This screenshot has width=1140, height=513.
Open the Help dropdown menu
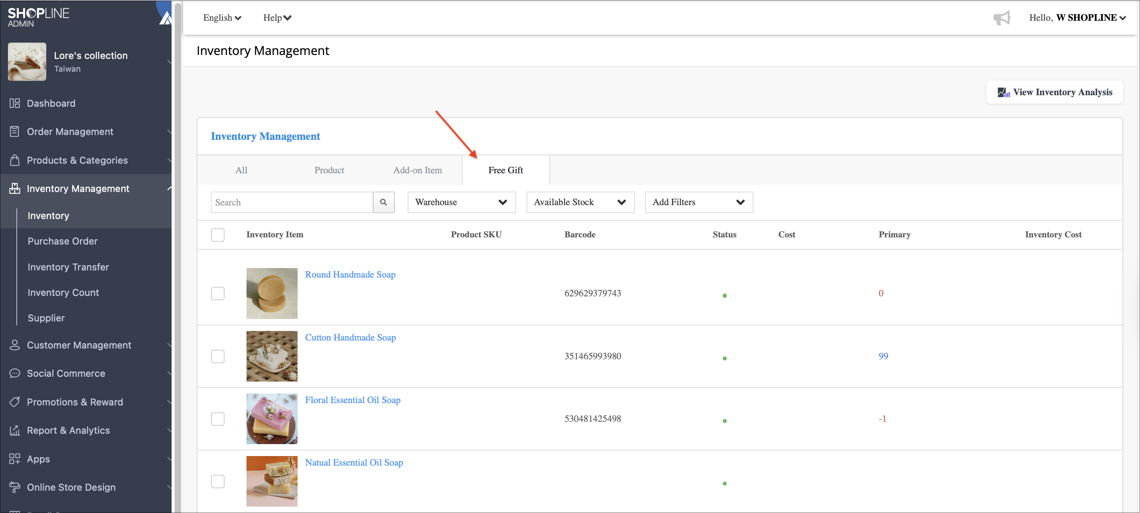point(277,18)
